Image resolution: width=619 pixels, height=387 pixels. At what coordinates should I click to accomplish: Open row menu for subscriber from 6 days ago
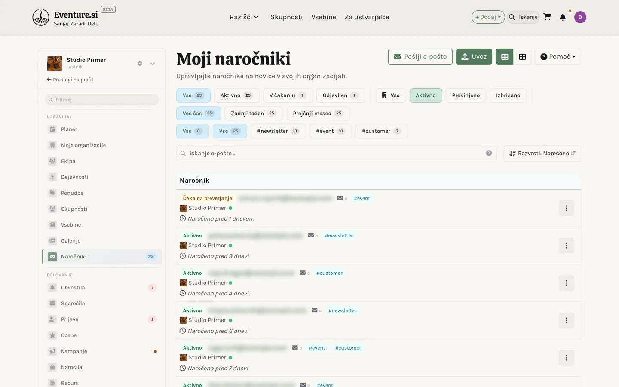coord(567,320)
